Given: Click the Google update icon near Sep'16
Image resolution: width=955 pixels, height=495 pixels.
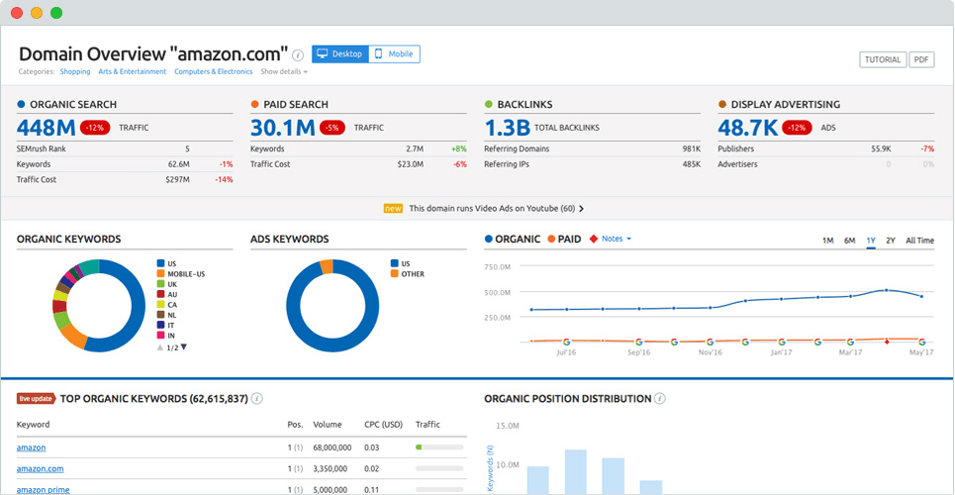Looking at the screenshot, I should [638, 342].
